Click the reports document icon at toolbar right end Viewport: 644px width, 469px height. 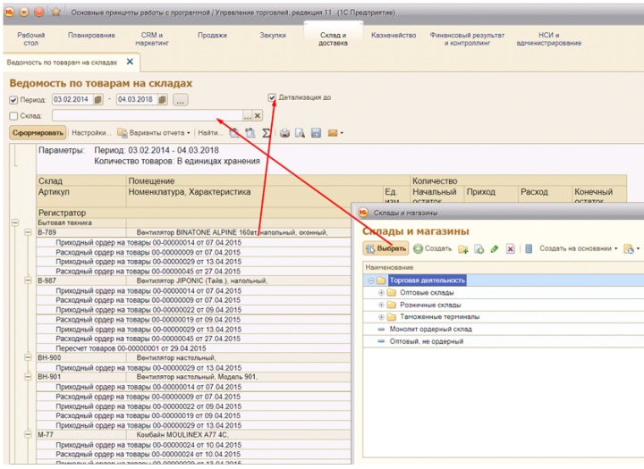629,248
